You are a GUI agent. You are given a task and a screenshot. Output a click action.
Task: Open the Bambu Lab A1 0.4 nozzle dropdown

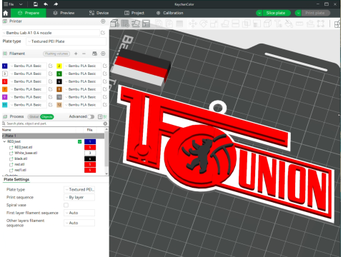[x=51, y=33]
